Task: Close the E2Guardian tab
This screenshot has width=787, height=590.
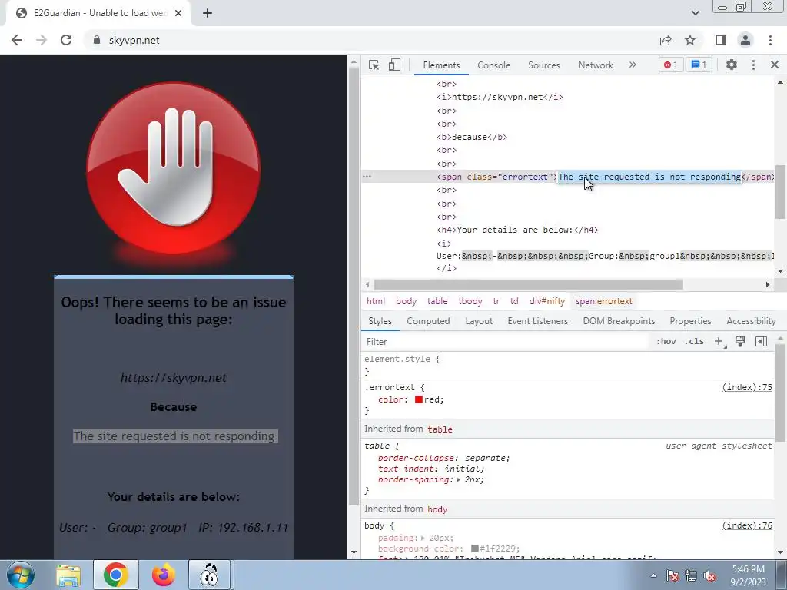Action: coord(178,13)
